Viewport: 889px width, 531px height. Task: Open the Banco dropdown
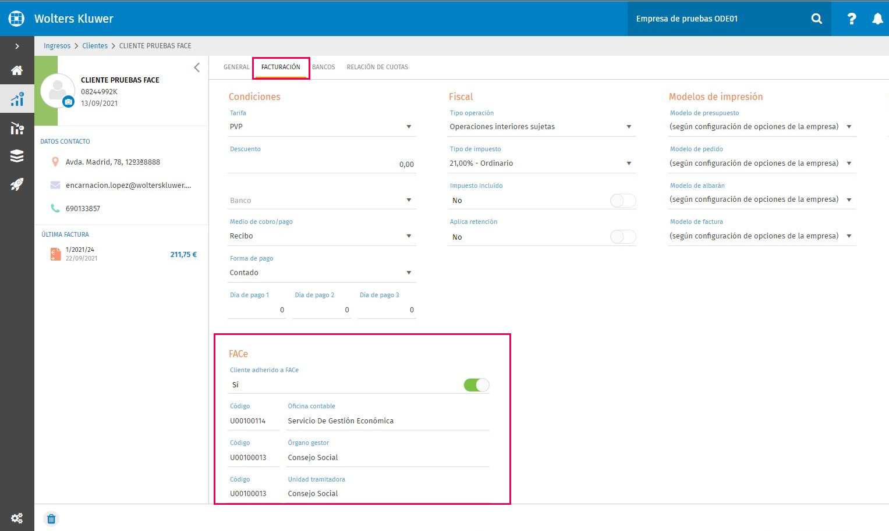click(x=321, y=200)
